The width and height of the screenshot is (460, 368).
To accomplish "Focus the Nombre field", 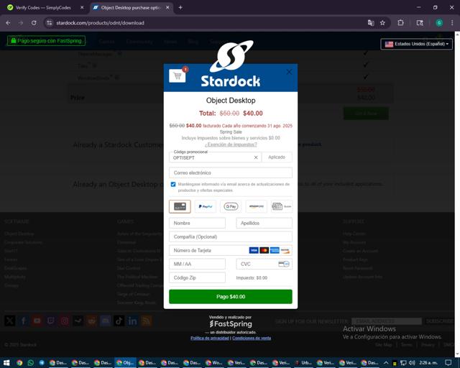I will tap(197, 223).
